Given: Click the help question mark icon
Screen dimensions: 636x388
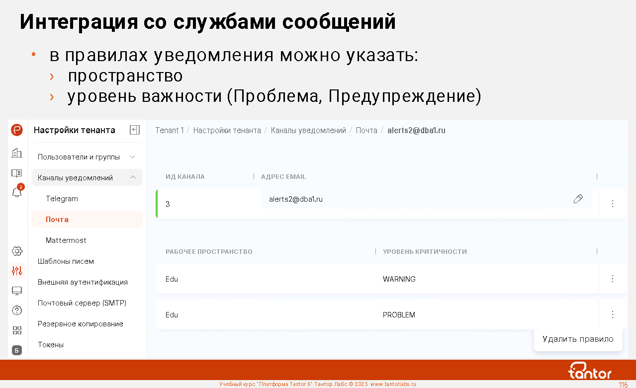Looking at the screenshot, I should (x=17, y=310).
